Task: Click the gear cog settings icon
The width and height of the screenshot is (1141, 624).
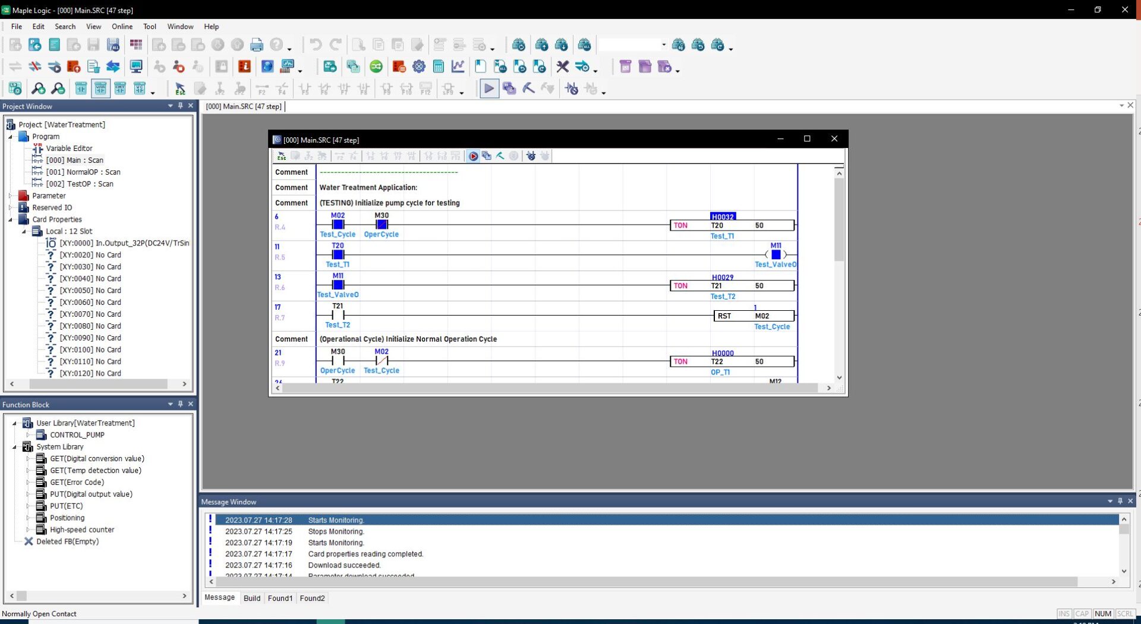Action: coord(419,67)
